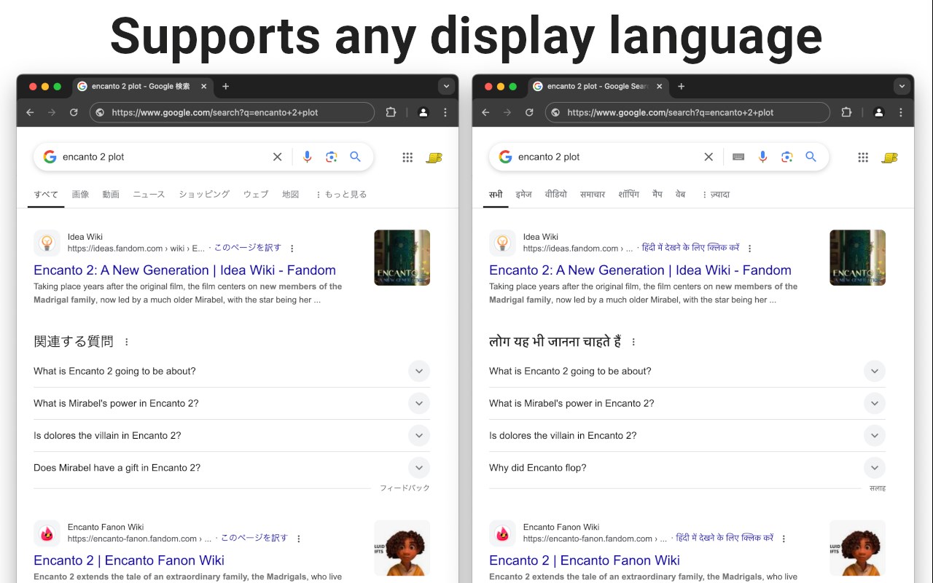933x583 pixels.
Task: Click search magnifier icon in left window
Action: tap(355, 157)
